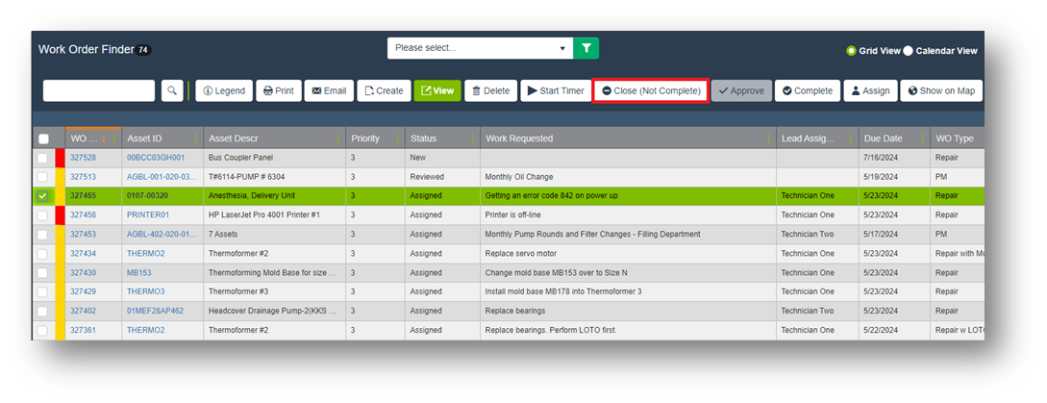Sort by the Due Date column header

pyautogui.click(x=883, y=139)
